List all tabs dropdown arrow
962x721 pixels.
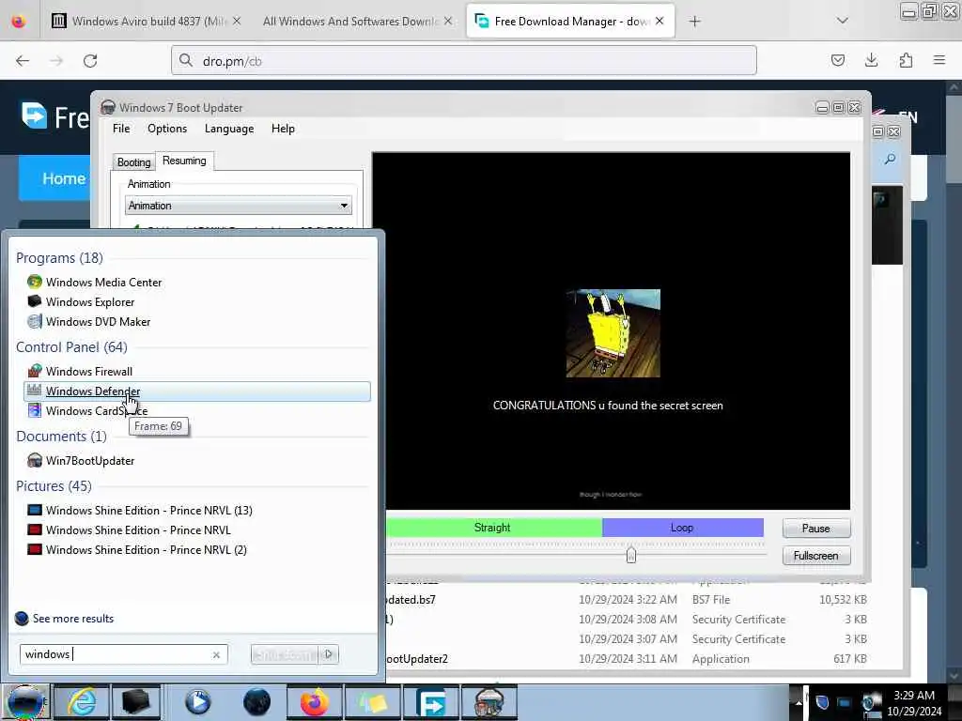point(843,21)
